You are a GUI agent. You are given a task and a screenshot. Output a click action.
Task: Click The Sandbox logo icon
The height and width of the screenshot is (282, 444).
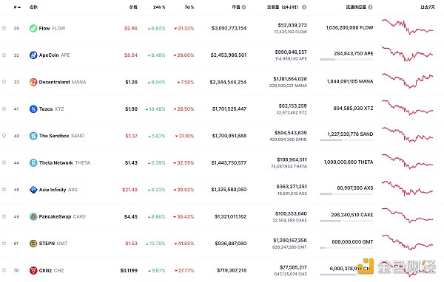pyautogui.click(x=33, y=136)
